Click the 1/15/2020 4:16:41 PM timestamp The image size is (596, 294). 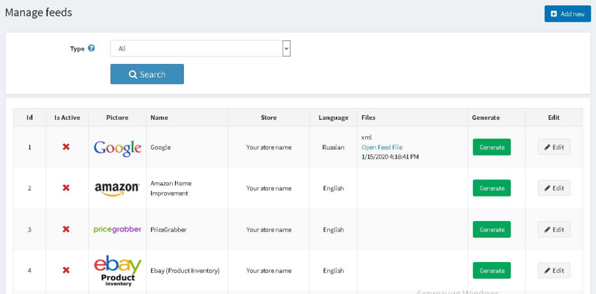click(x=390, y=156)
